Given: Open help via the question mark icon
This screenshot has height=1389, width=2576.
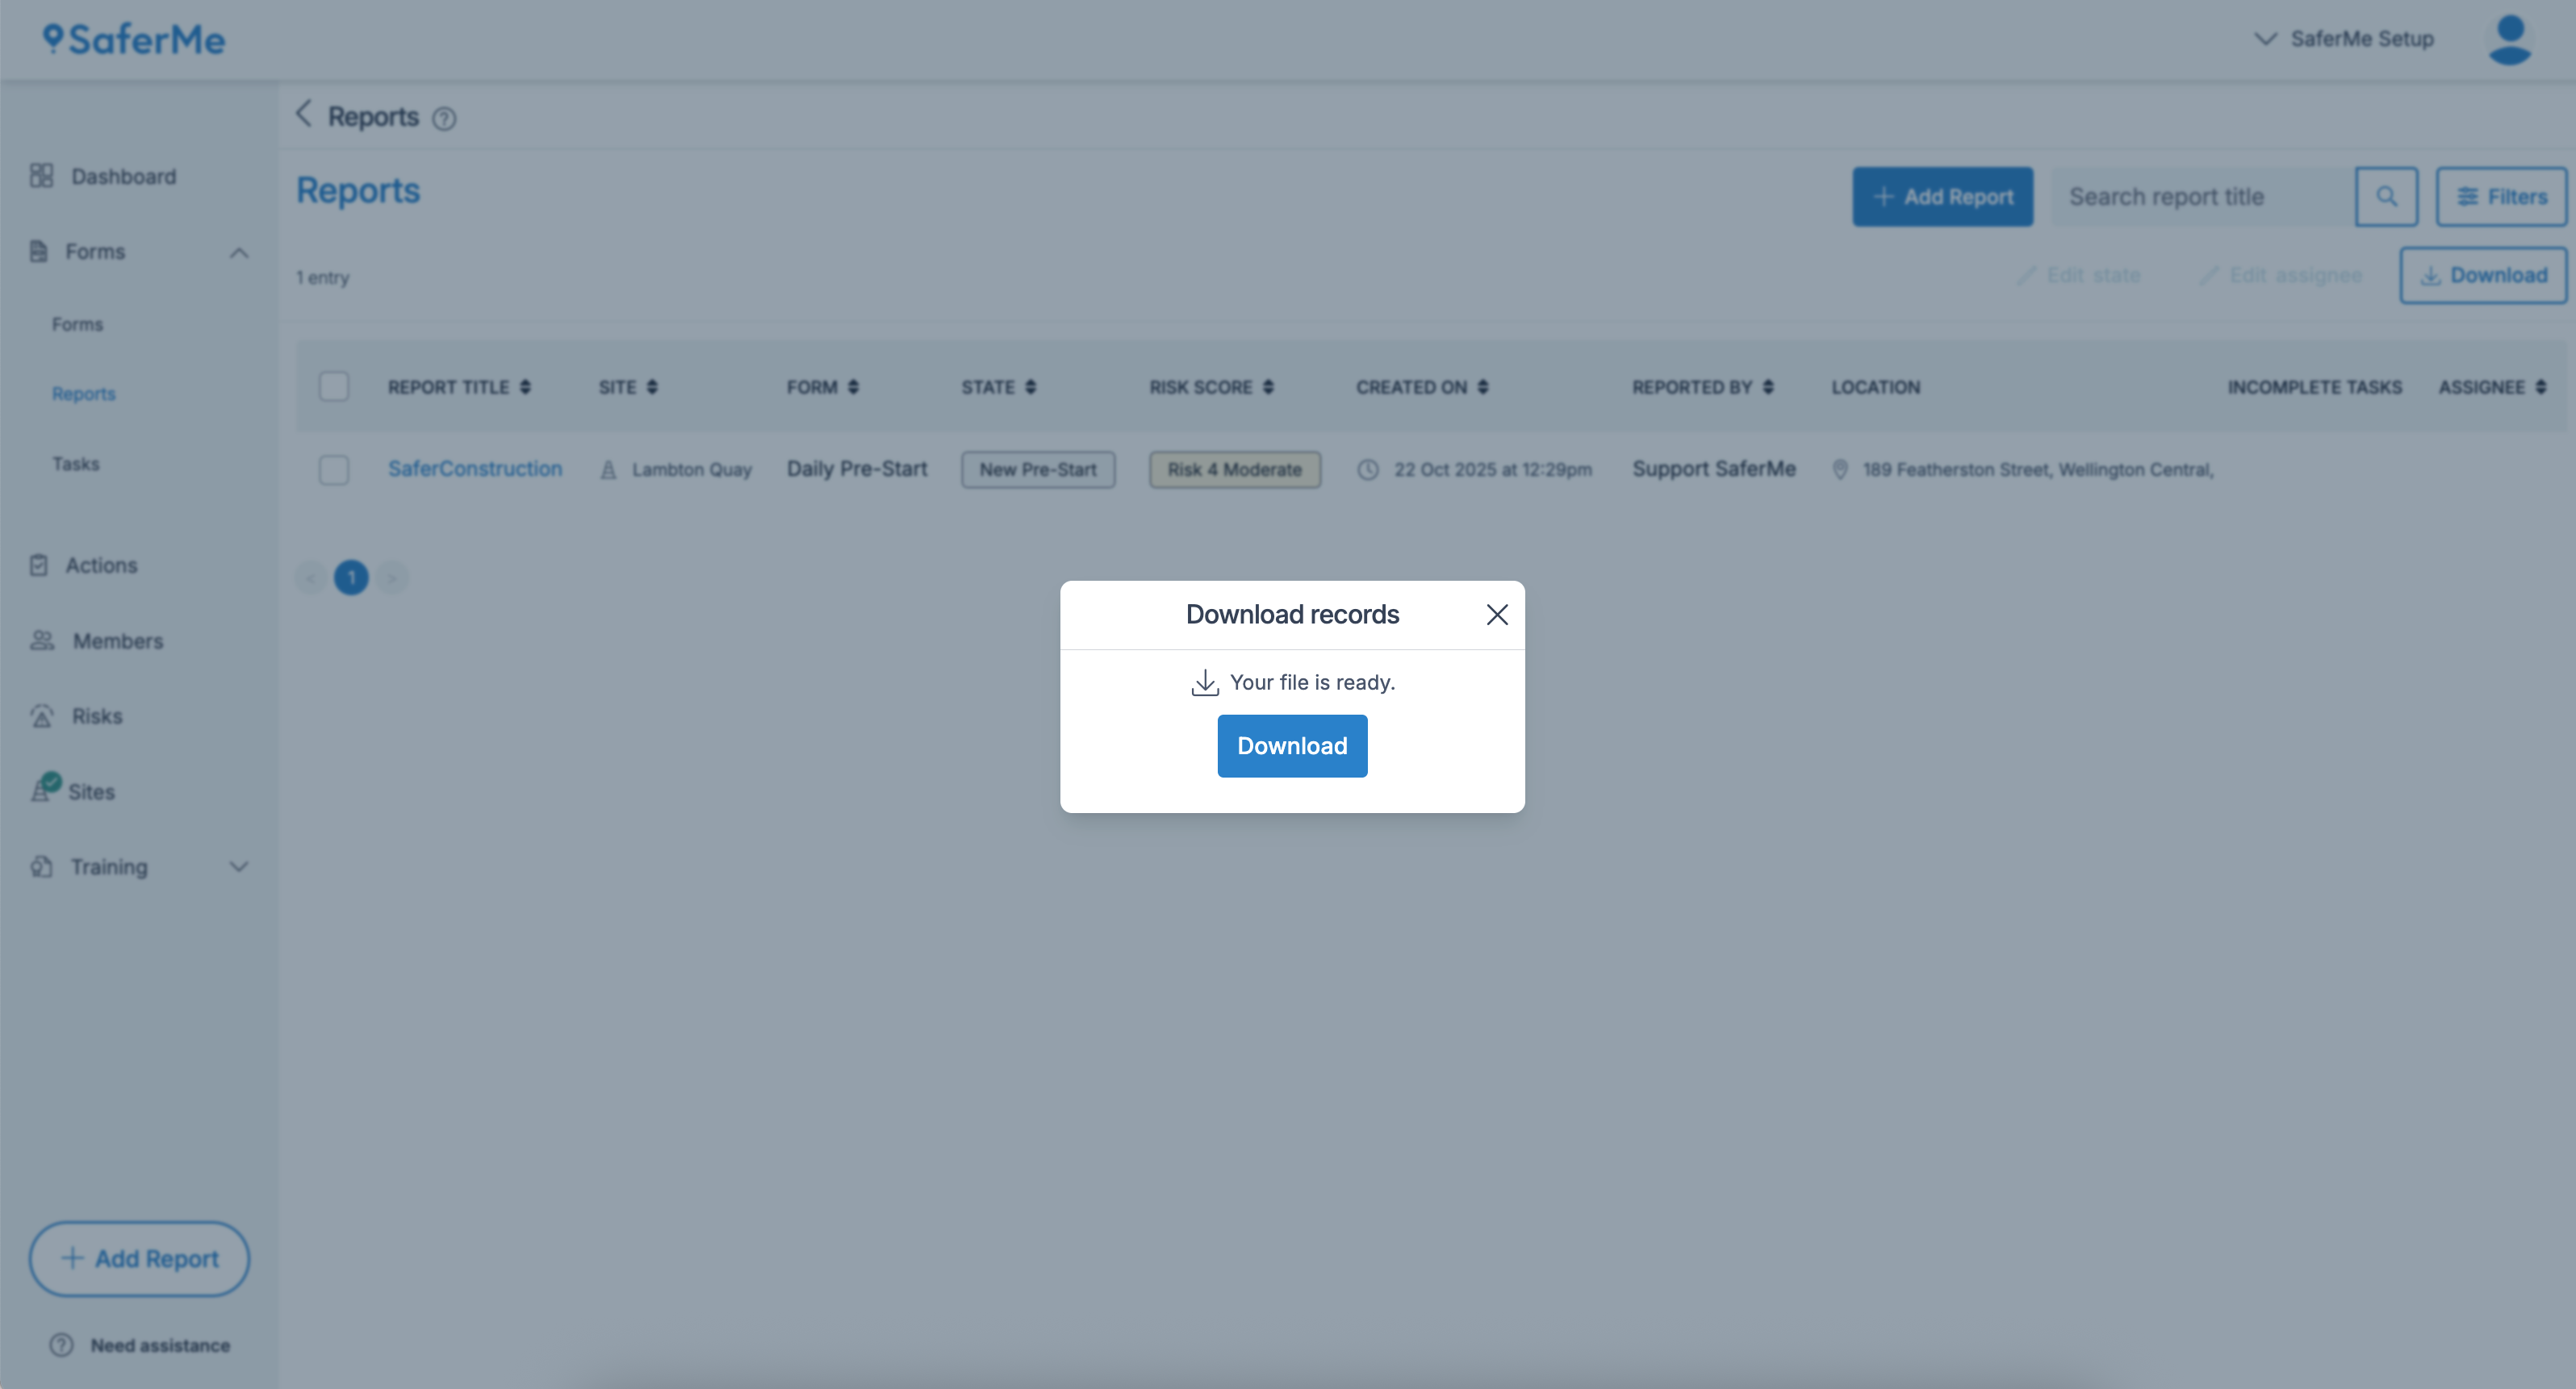Looking at the screenshot, I should coord(445,118).
